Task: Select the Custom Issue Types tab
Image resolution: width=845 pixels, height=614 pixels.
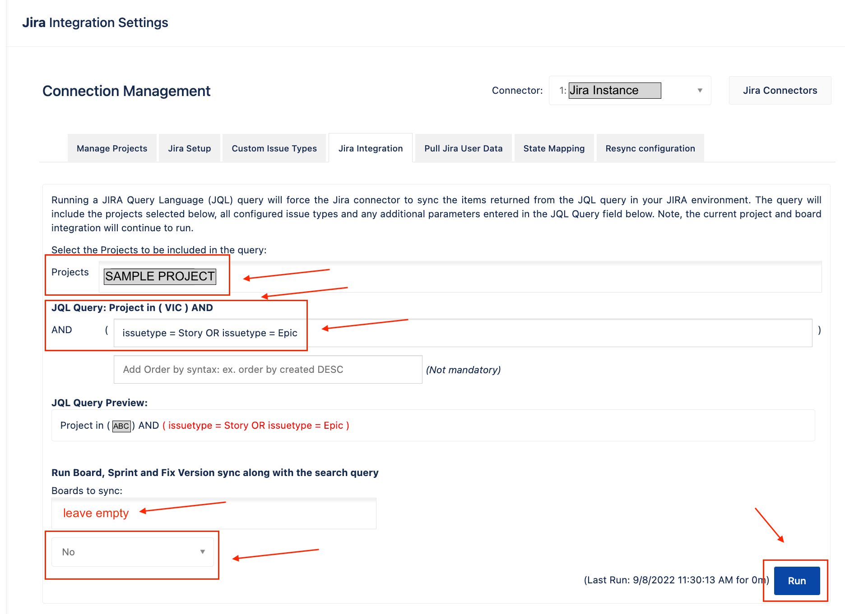Action: pos(274,148)
